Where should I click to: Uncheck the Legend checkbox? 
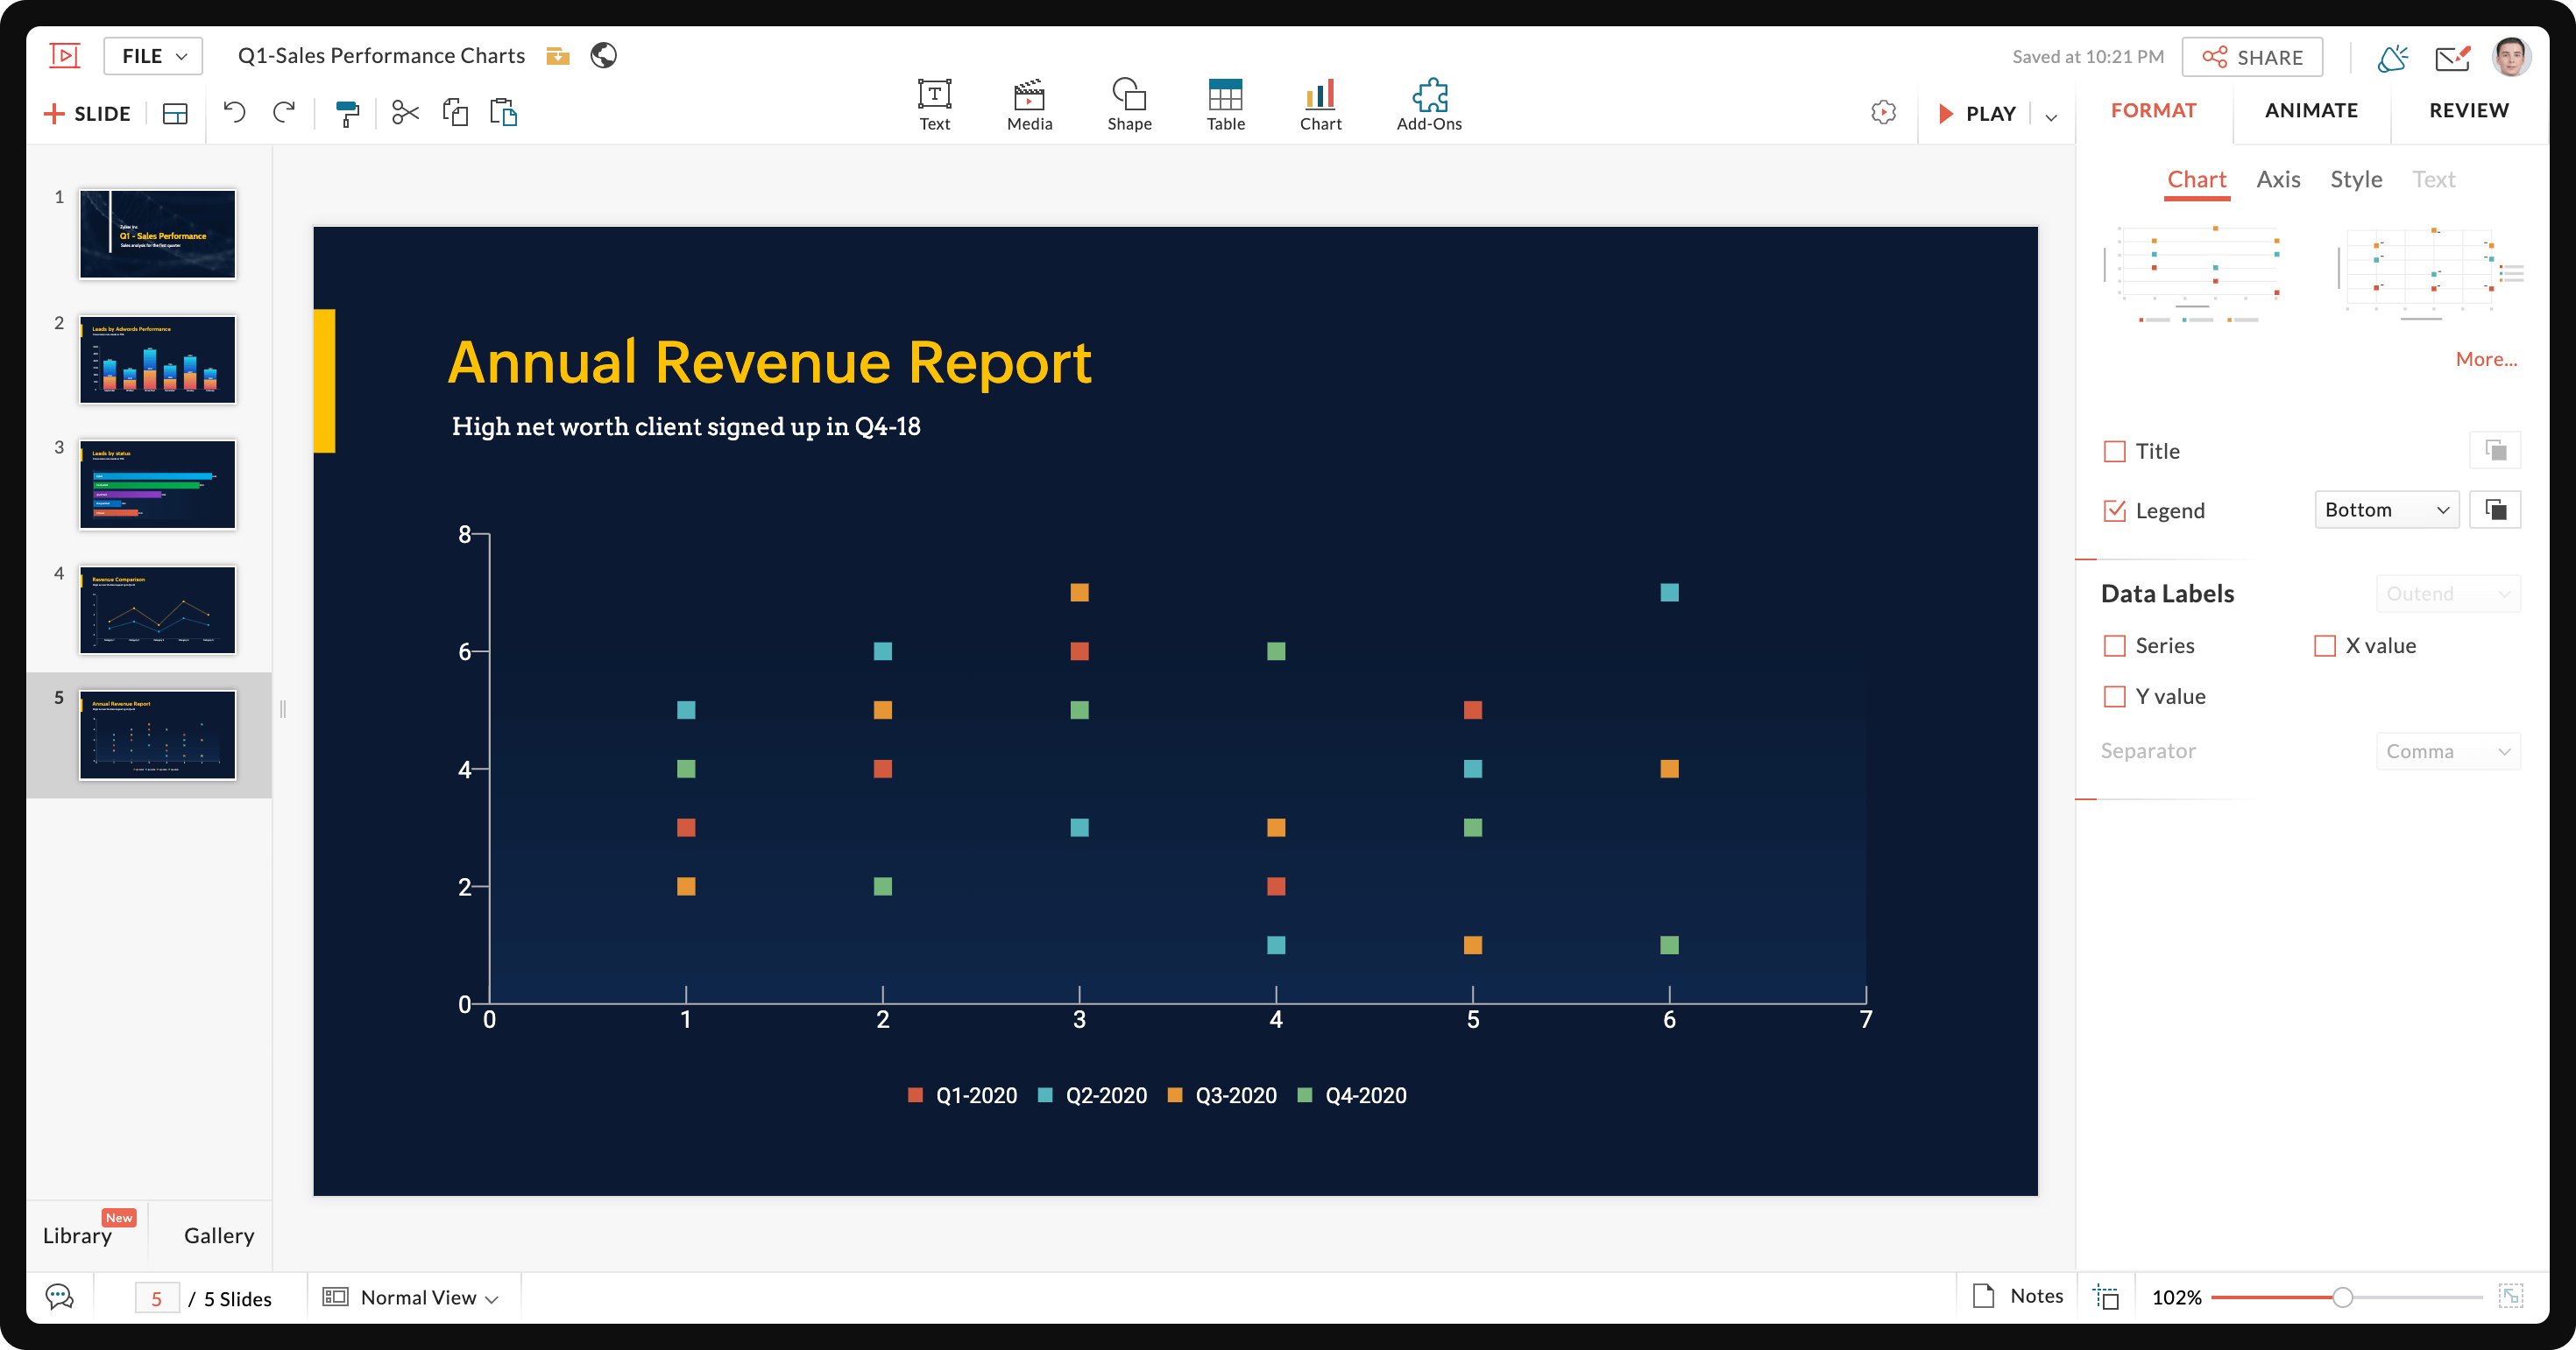pyautogui.click(x=2115, y=510)
